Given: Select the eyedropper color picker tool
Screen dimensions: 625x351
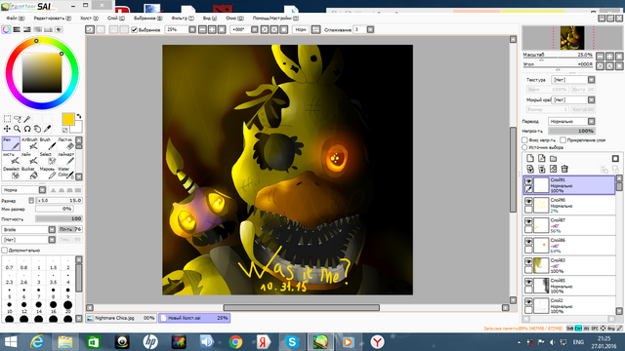Looking at the screenshot, I should click(48, 129).
